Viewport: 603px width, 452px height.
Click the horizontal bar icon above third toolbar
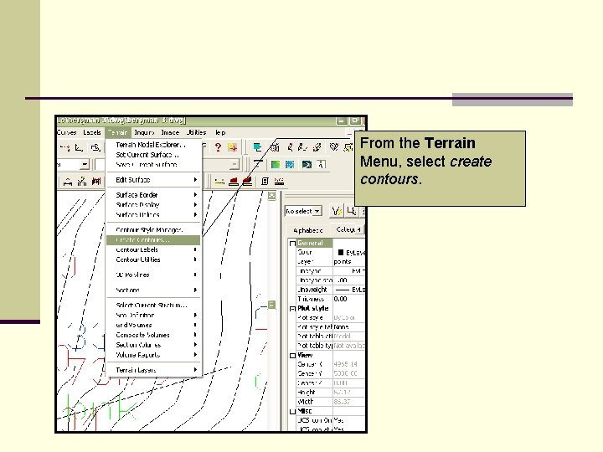pos(258,164)
